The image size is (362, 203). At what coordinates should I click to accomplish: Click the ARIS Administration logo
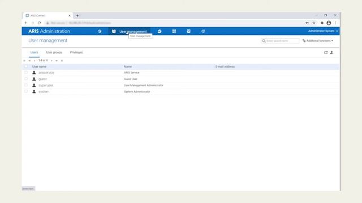(x=49, y=31)
